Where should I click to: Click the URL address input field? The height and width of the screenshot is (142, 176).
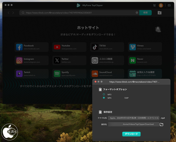click(79, 13)
